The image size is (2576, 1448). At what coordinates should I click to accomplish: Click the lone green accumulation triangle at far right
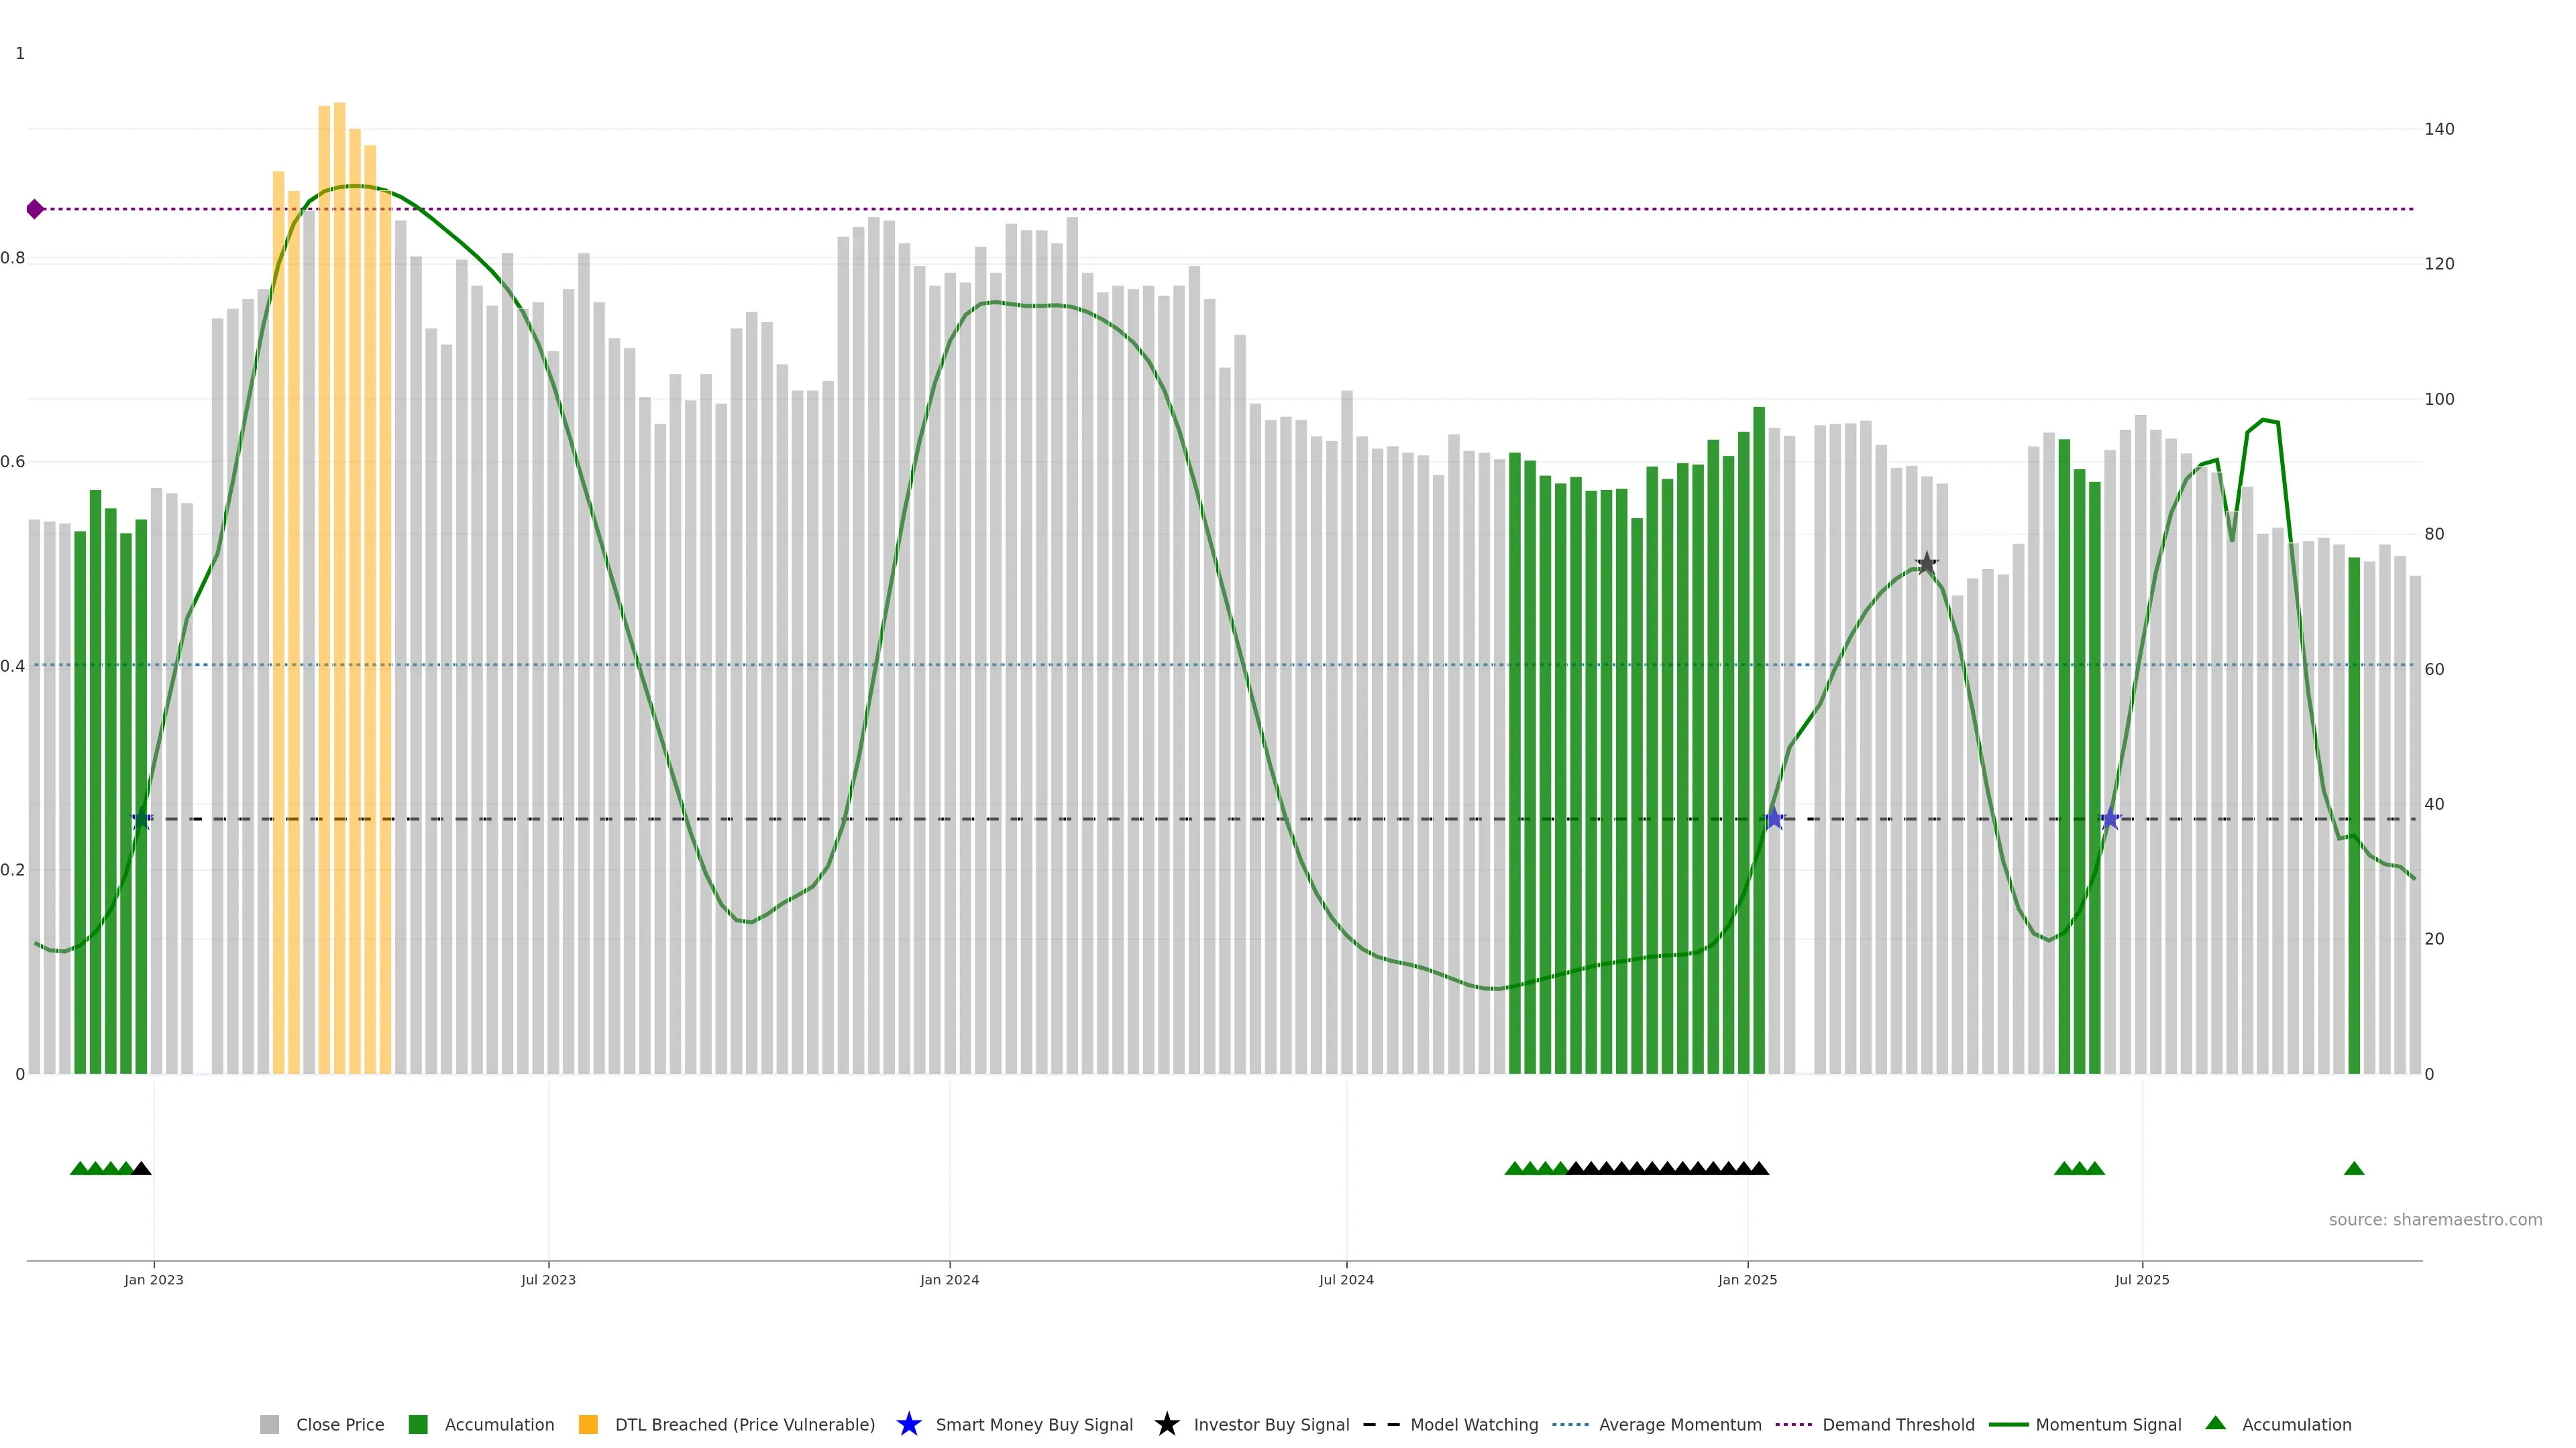2354,1168
